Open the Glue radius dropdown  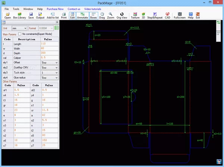coord(50,78)
